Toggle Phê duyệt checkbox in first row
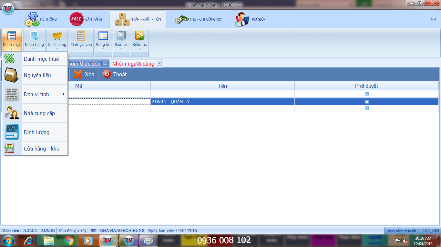The height and width of the screenshot is (247, 441). tap(366, 94)
